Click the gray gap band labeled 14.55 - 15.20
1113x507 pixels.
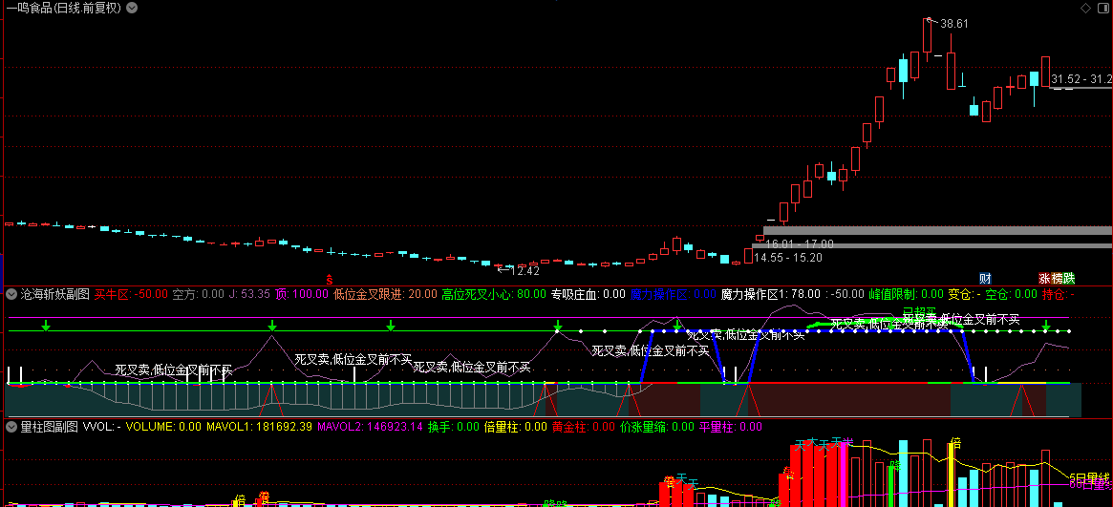(932, 245)
